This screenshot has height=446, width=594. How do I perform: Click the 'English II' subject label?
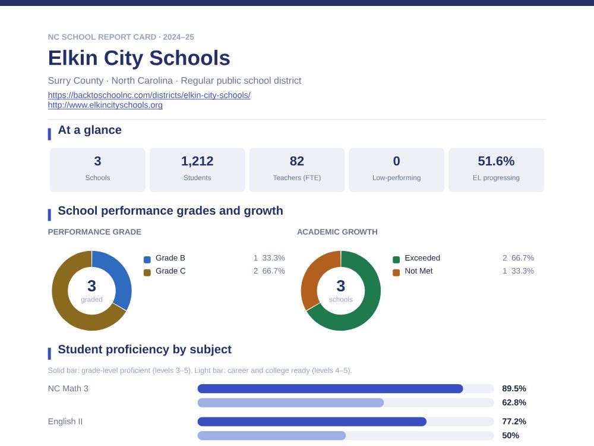[65, 422]
